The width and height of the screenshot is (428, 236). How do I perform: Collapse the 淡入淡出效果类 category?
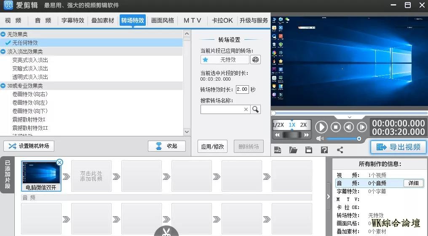tap(3, 52)
